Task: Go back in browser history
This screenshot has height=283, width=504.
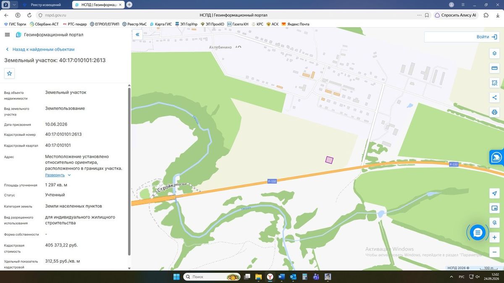Action: [x=6, y=15]
